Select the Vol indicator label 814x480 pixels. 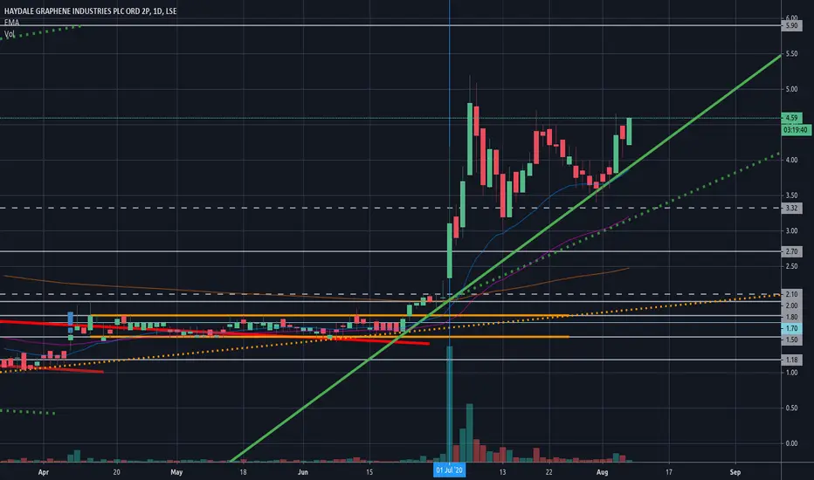pyautogui.click(x=10, y=34)
